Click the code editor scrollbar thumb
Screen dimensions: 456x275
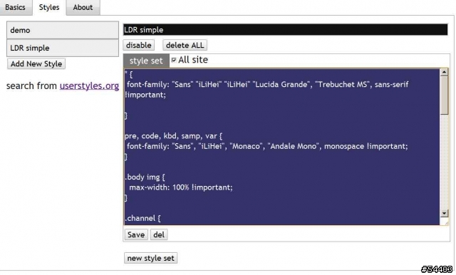pyautogui.click(x=444, y=95)
